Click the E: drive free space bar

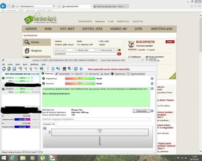coord(22,120)
